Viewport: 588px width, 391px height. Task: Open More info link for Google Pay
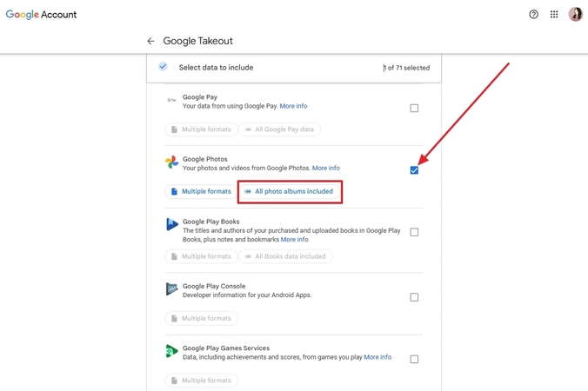coord(293,106)
